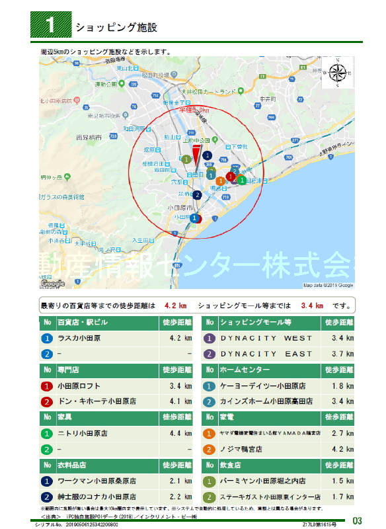Click the blue 1 icon beside ラスカ小田原
This screenshot has height=529, width=386.
(x=47, y=339)
